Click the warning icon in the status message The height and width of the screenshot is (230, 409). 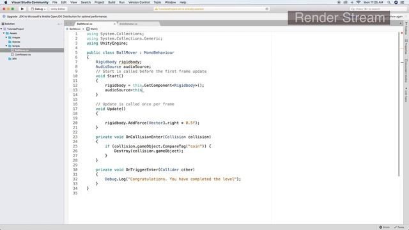pos(157,9)
